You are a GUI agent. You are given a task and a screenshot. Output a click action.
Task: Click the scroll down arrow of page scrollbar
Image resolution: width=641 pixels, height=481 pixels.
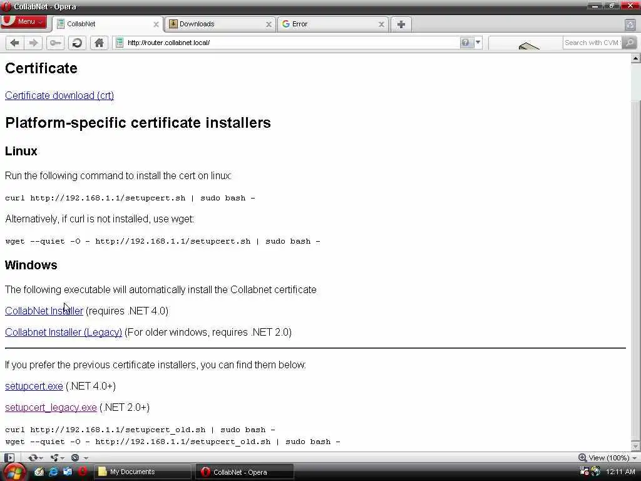tap(636, 446)
